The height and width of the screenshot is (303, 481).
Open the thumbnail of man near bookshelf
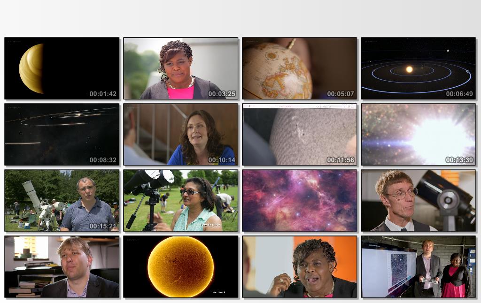click(62, 267)
